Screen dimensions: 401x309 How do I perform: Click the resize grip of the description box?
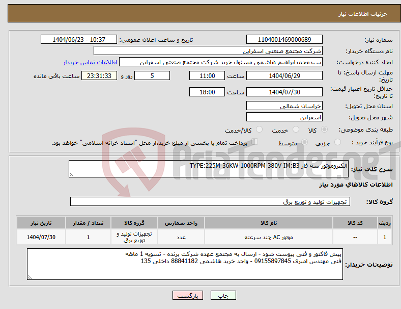[x=71, y=175]
